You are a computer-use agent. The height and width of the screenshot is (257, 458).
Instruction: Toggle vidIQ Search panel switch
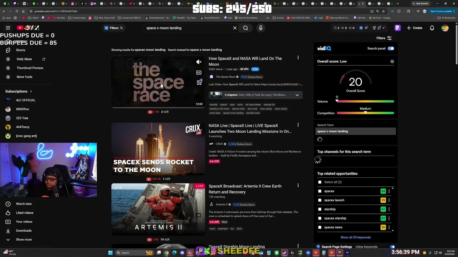(391, 49)
